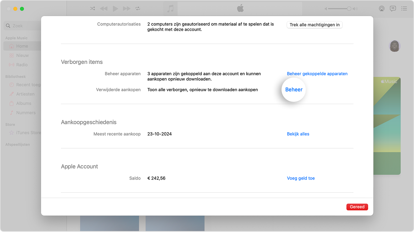Focus the Zoek search field
Image resolution: width=414 pixels, height=232 pixels.
coord(22,26)
